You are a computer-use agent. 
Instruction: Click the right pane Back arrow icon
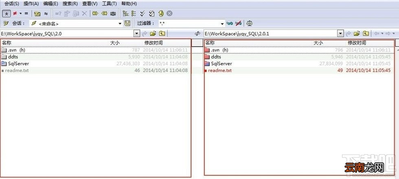pos(376,33)
